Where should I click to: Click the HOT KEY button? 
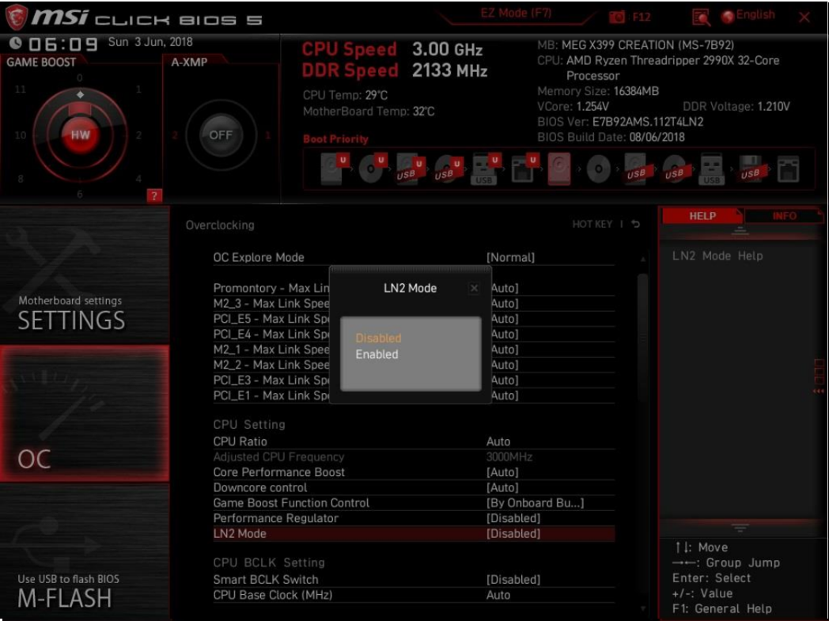point(592,224)
